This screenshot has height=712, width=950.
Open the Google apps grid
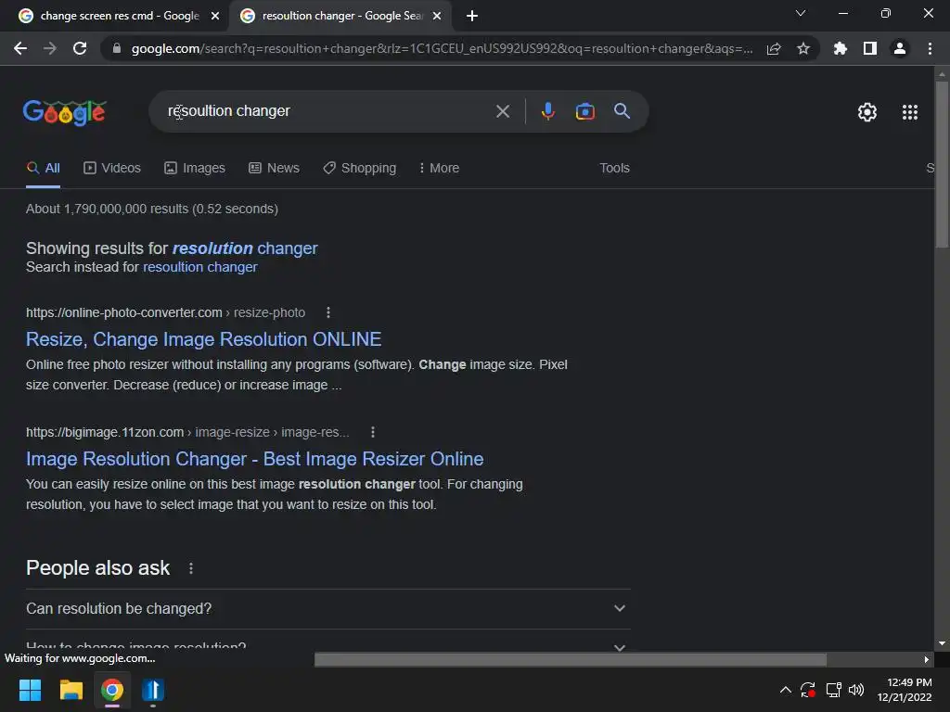point(909,112)
